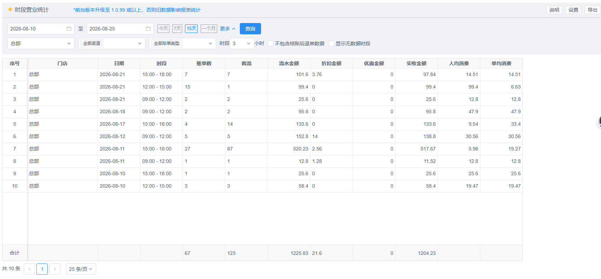Click the total 折扣金额 value 21.6
Screen dimensions: 601x279
point(317,253)
